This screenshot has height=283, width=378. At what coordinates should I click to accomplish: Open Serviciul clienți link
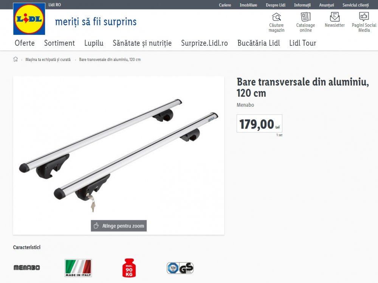356,5
